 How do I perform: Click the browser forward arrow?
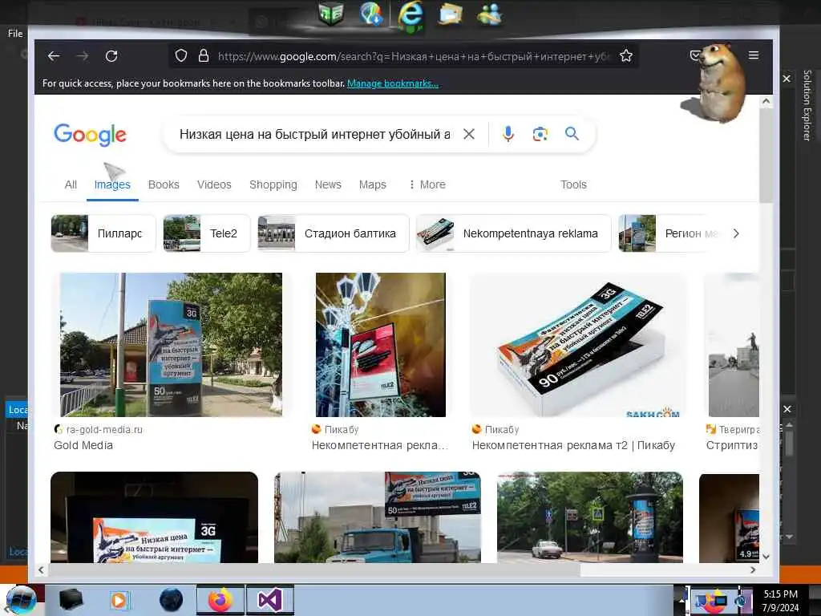coord(83,56)
